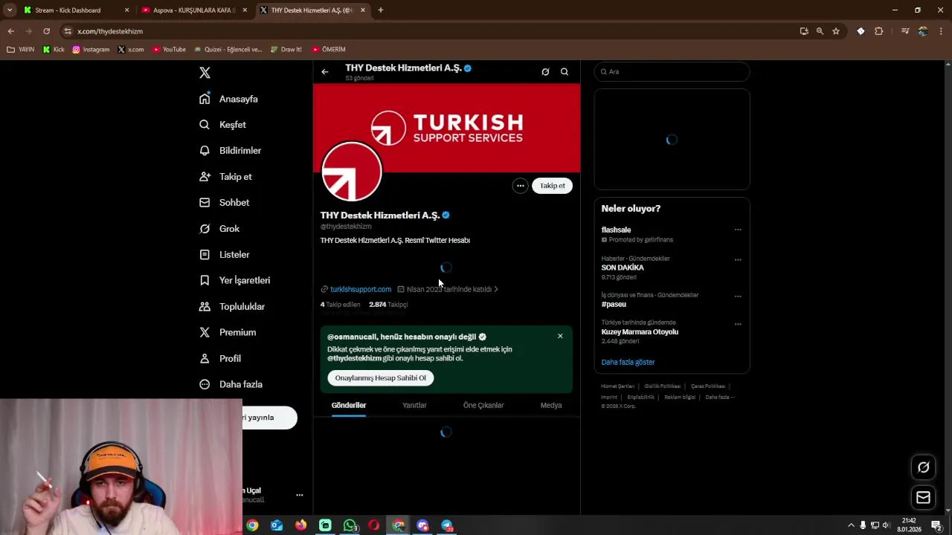Open a new browser tab
952x535 pixels.
(381, 10)
